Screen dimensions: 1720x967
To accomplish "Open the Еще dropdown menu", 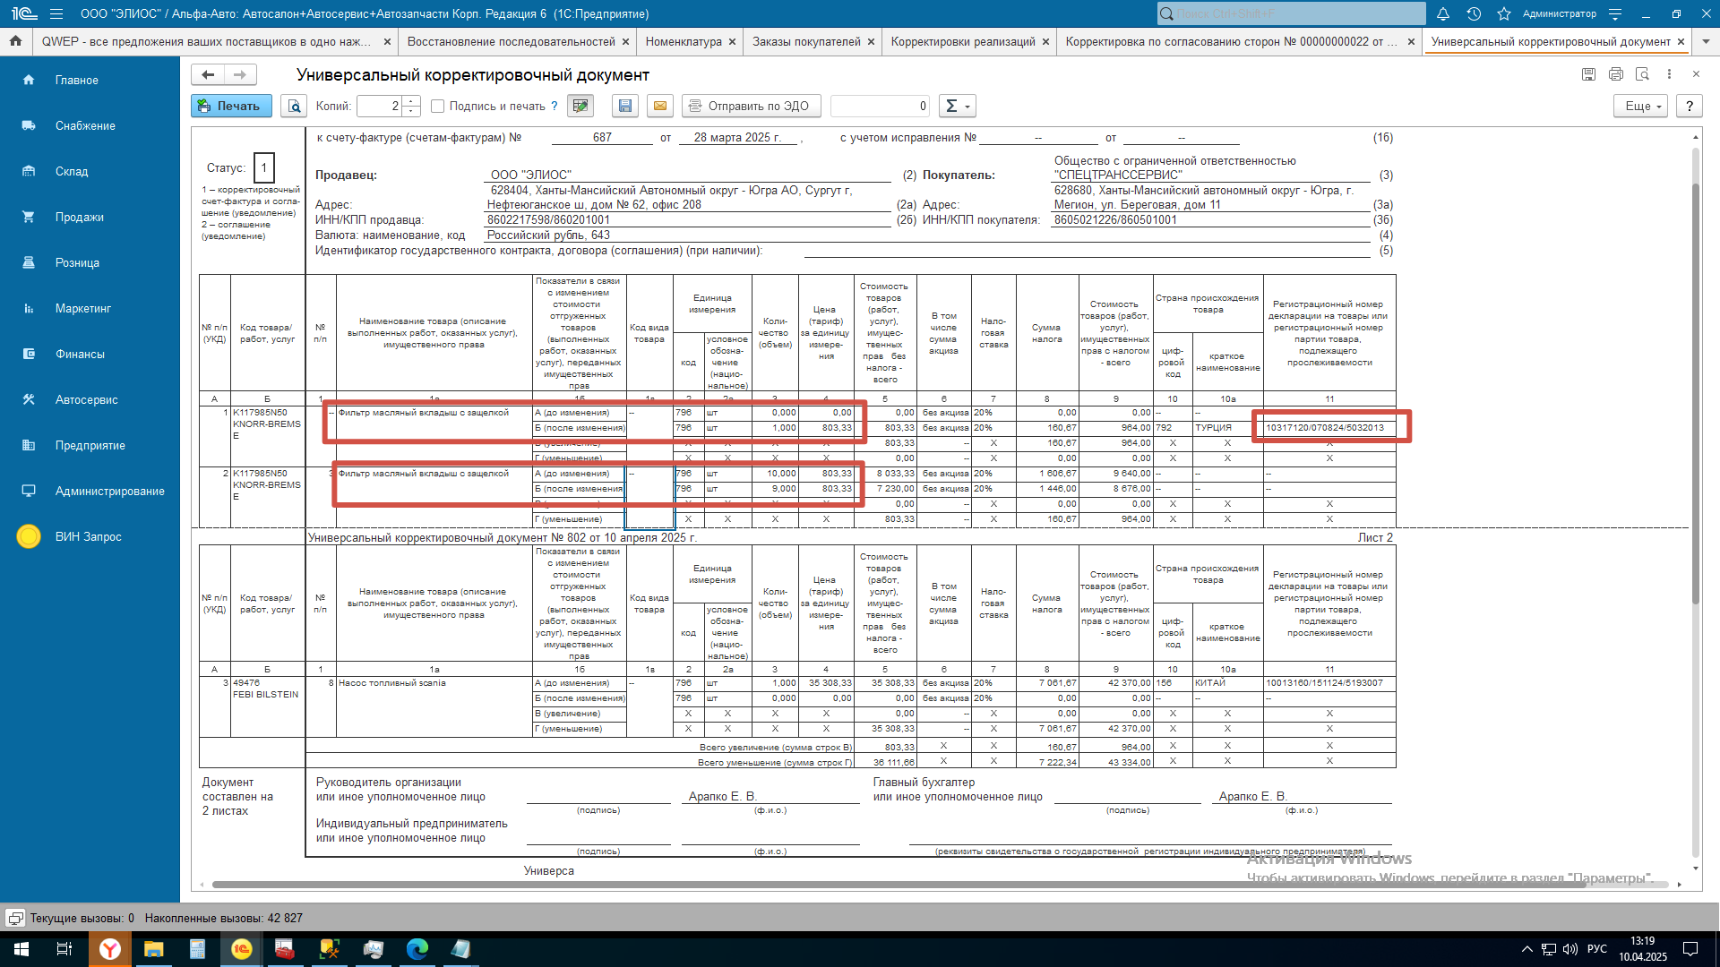I will 1642,106.
